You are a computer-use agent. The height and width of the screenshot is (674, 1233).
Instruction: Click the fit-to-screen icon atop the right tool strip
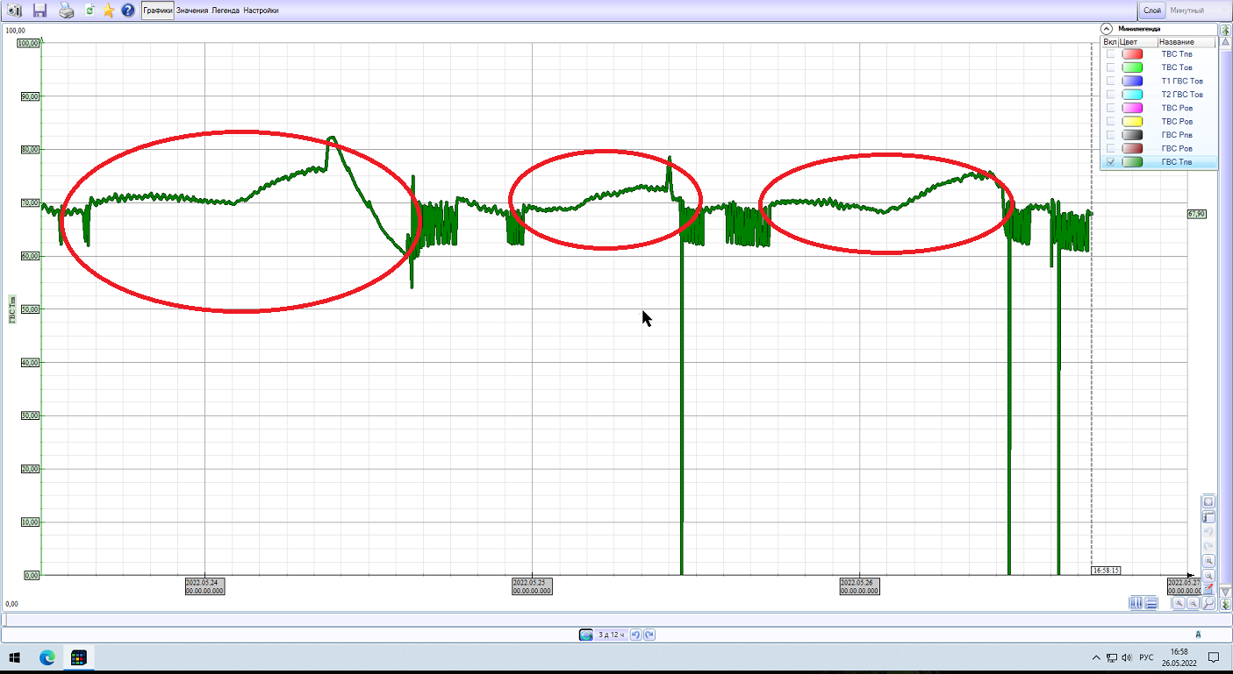point(1208,502)
